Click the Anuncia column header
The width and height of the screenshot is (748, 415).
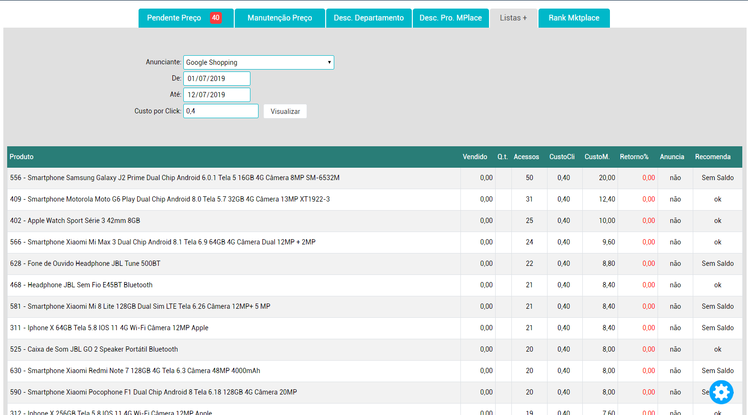pos(672,157)
